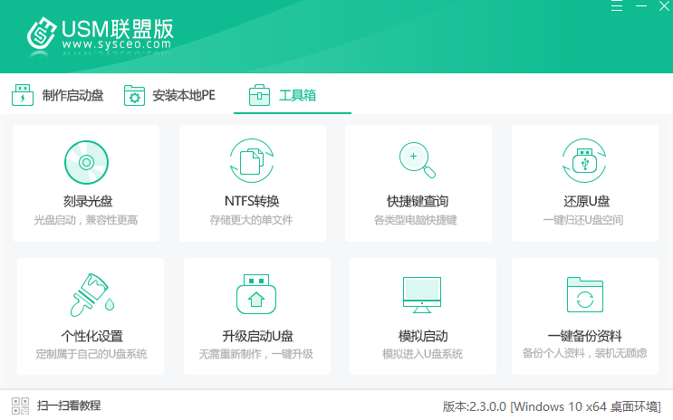Click the 扫一扫看教程 tutorial link
Screen dimensions: 673x420
[69, 406]
